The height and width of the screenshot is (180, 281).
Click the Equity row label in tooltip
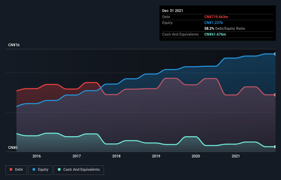[x=167, y=23]
